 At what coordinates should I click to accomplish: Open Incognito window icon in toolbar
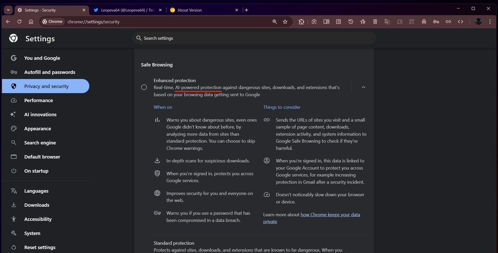tap(424, 22)
